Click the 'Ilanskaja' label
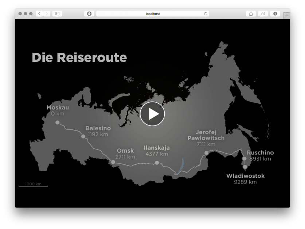The height and width of the screenshot is (229, 305). coord(157,148)
